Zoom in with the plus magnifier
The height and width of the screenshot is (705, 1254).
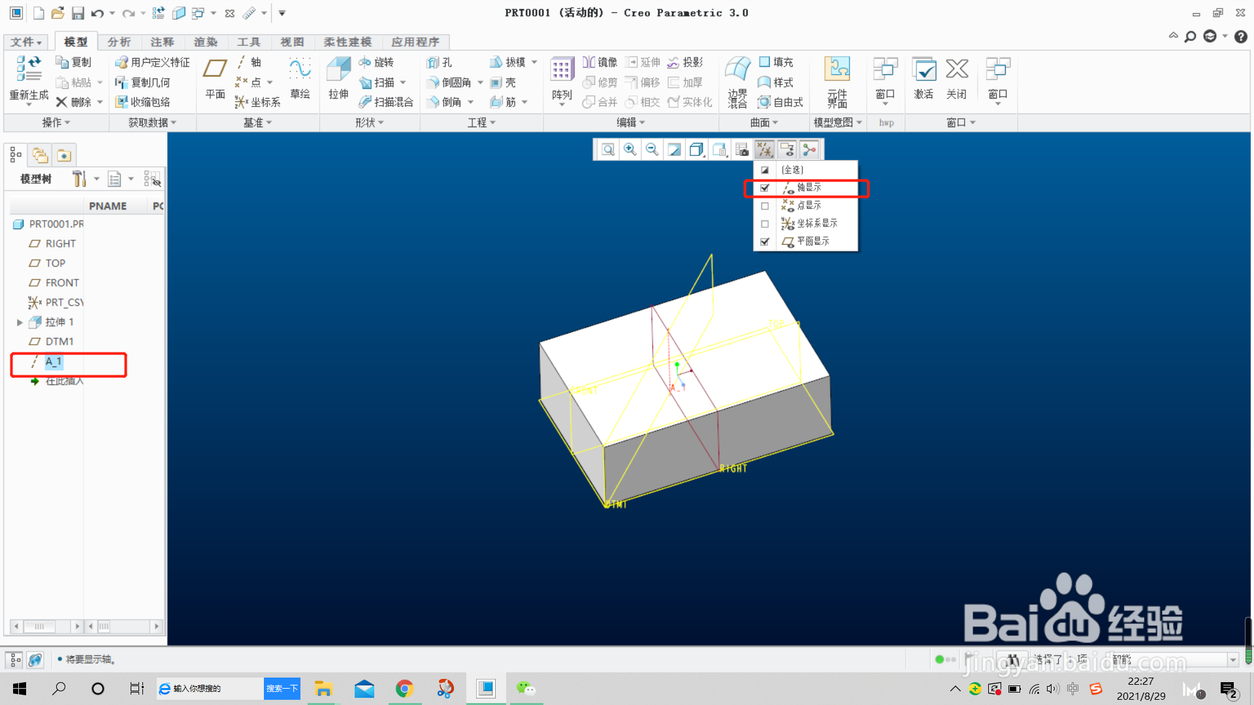pos(630,150)
